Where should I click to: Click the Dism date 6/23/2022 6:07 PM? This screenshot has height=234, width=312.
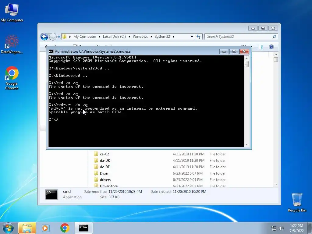pyautogui.click(x=188, y=173)
